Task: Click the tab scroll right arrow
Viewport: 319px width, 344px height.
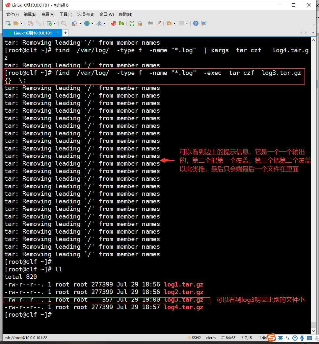Action: click(306, 33)
